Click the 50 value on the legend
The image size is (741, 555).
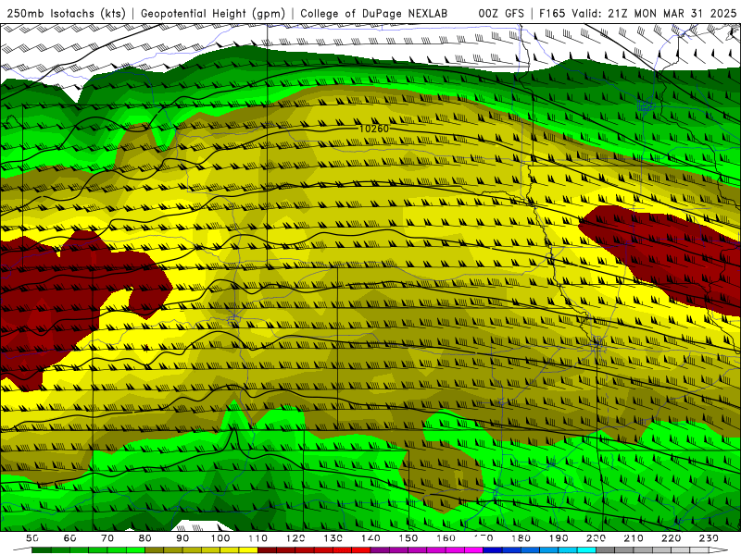32,538
